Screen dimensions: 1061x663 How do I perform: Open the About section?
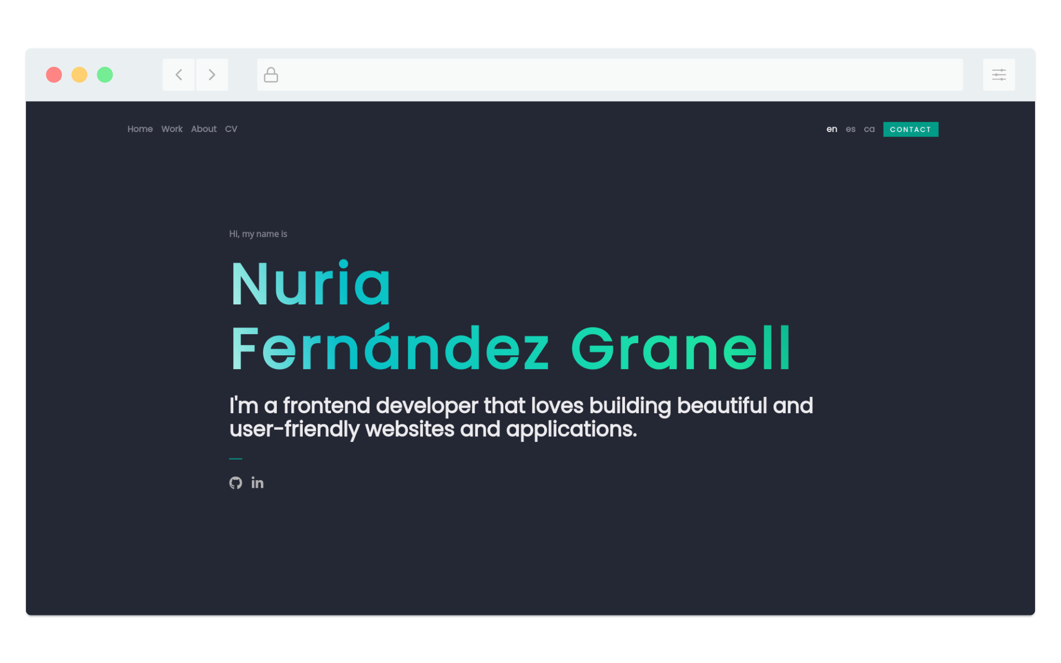(203, 129)
